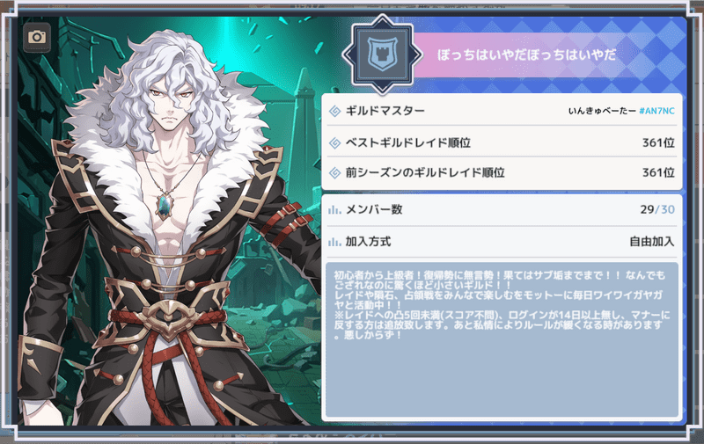Open the guild master tag #AN7NC
This screenshot has width=704, height=444.
pyautogui.click(x=656, y=111)
